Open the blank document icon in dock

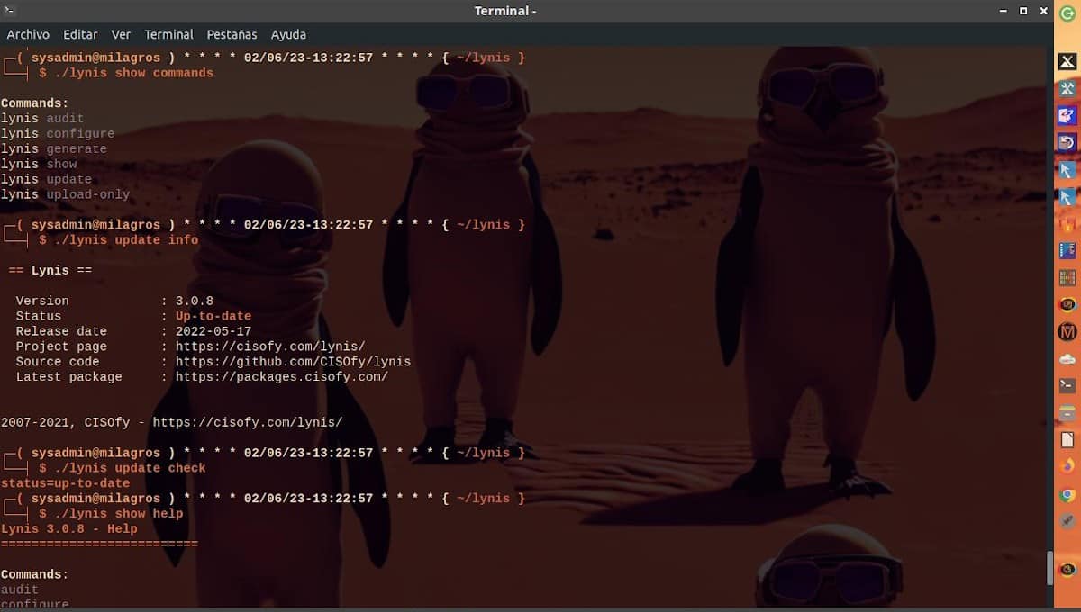(x=1067, y=439)
